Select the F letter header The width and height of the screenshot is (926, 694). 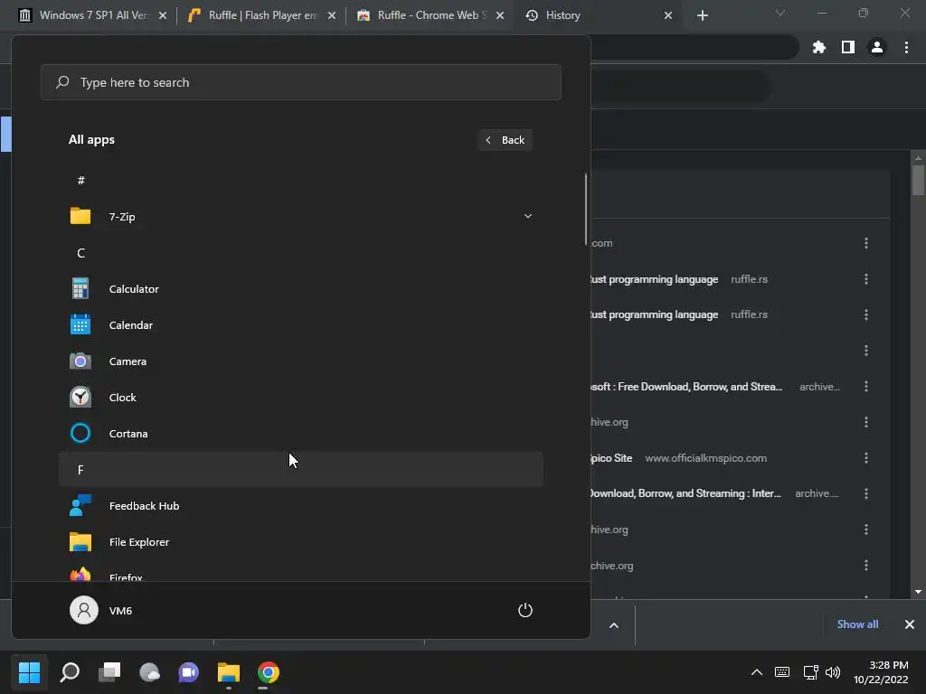[300, 470]
